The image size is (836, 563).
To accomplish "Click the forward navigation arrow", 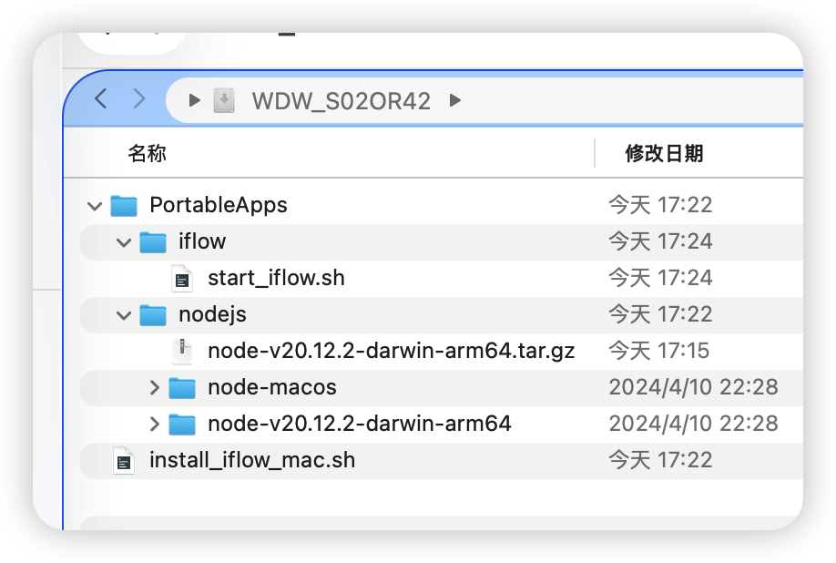I will point(138,100).
